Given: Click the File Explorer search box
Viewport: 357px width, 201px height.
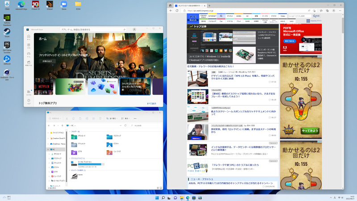Looking at the screenshot, I should 146,126.
